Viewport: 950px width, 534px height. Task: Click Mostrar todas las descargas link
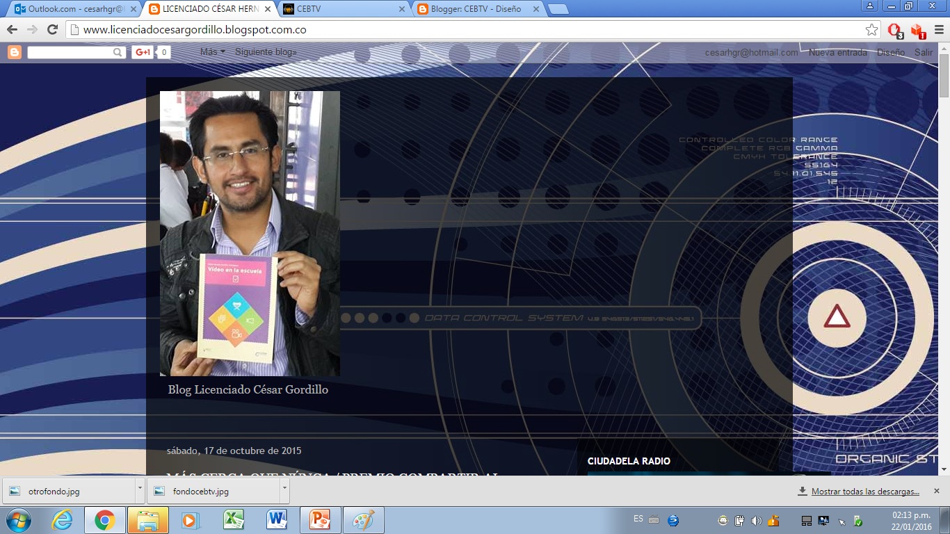click(865, 492)
